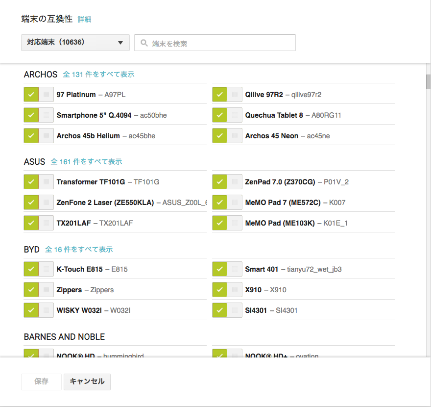Screen dimensions: 431x407
Task: Toggle K-Touch E815 switch
Action: (39, 269)
